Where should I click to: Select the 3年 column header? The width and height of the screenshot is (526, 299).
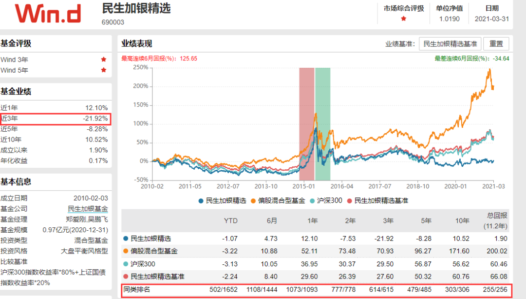pos(388,221)
